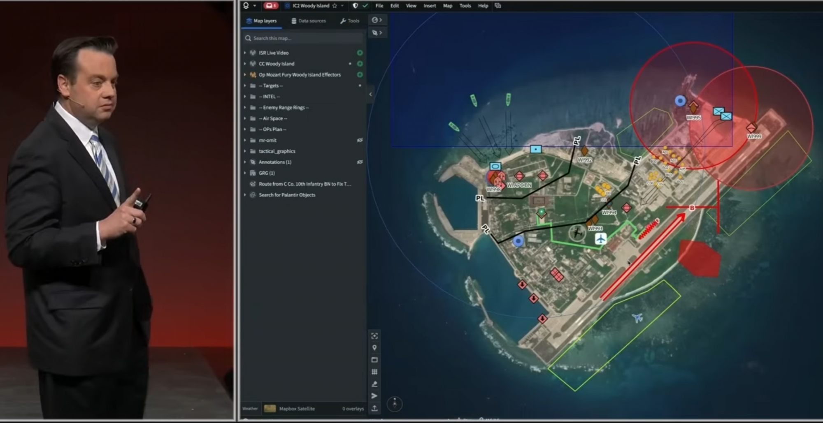823x423 pixels.
Task: Toggle visibility of Annotations (1) layer
Action: point(360,162)
